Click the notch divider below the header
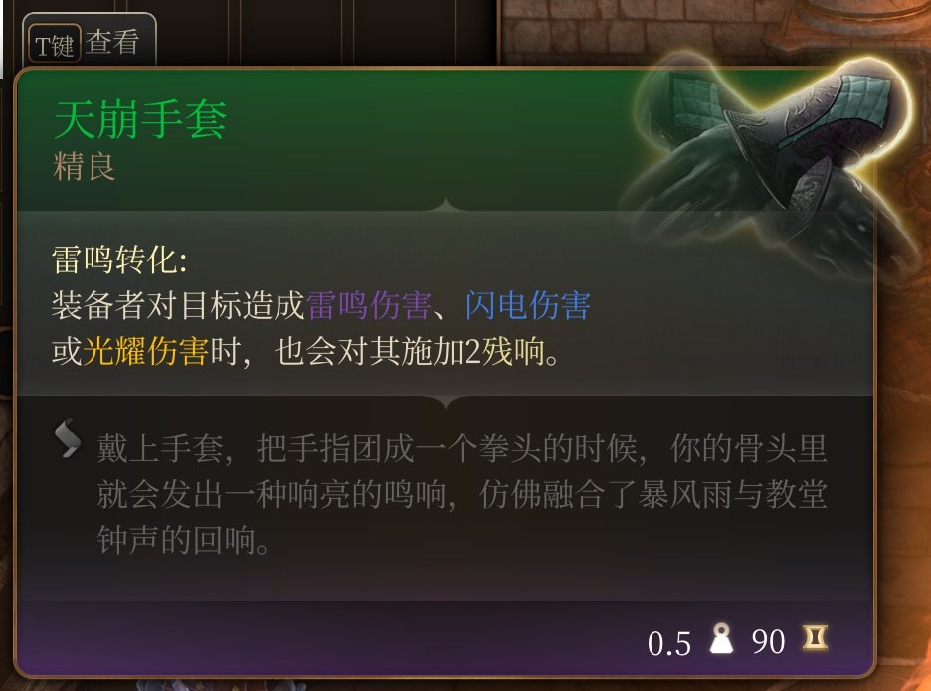 click(x=446, y=206)
